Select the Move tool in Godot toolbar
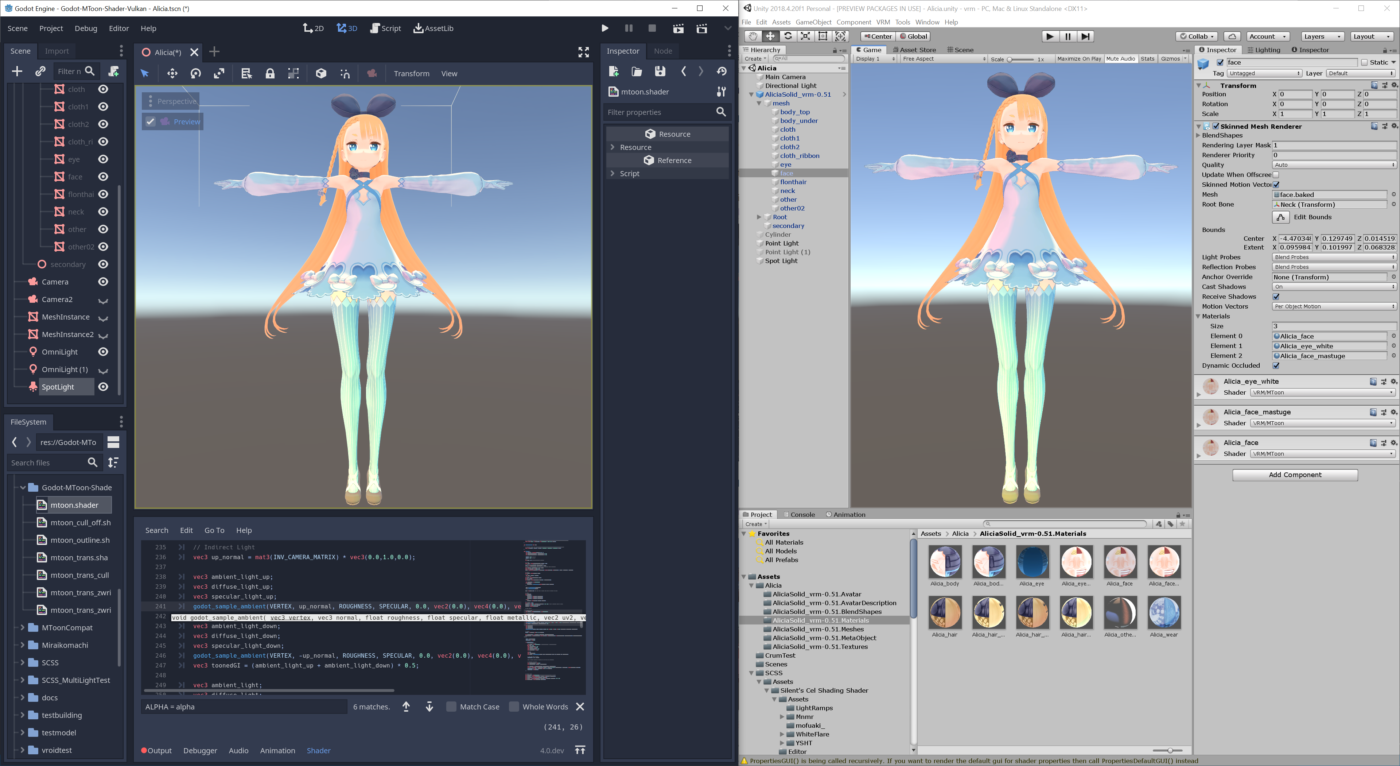This screenshot has width=1400, height=766. (172, 73)
